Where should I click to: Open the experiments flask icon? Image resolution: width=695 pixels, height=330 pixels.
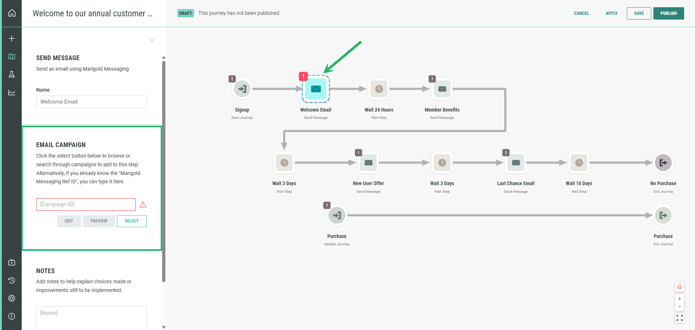click(12, 74)
